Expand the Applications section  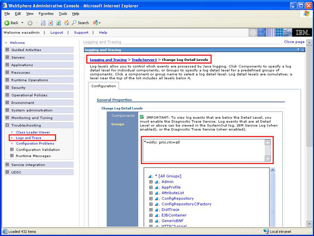pos(7,65)
